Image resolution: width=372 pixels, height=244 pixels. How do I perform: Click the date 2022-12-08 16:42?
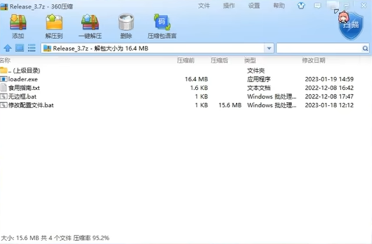329,88
